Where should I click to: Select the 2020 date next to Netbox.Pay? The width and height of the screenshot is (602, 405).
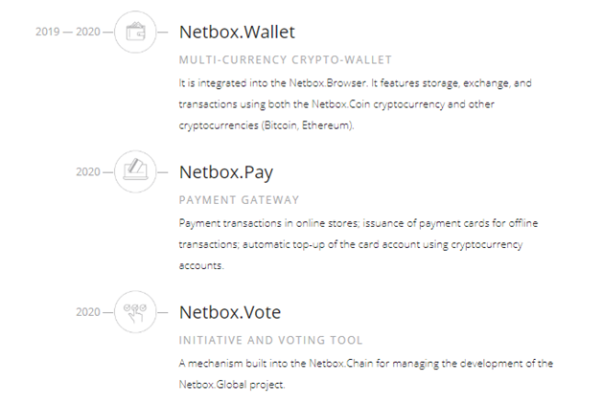[x=88, y=171]
